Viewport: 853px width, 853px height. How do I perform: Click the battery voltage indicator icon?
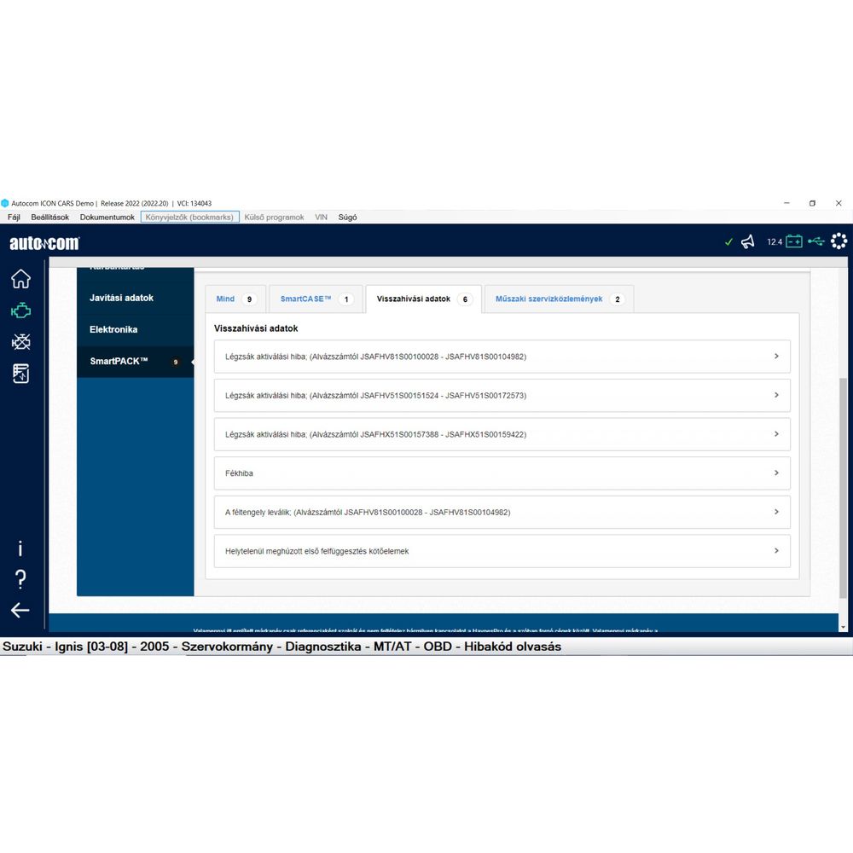point(793,241)
